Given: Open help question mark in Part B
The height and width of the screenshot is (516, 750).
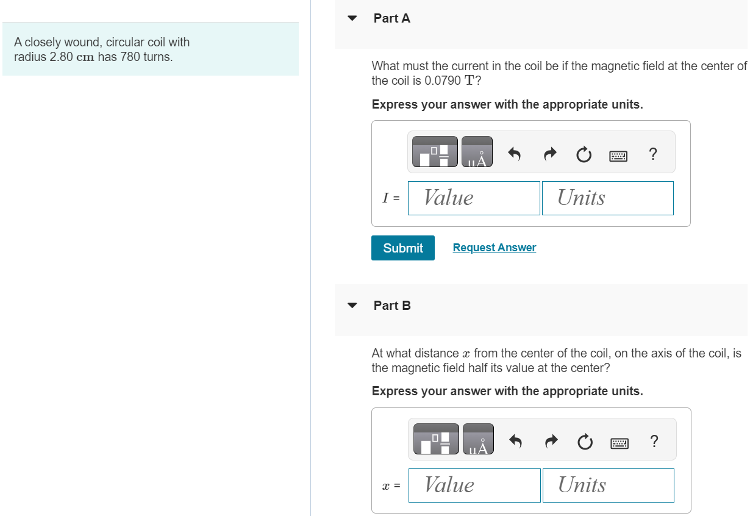Looking at the screenshot, I should coord(654,441).
